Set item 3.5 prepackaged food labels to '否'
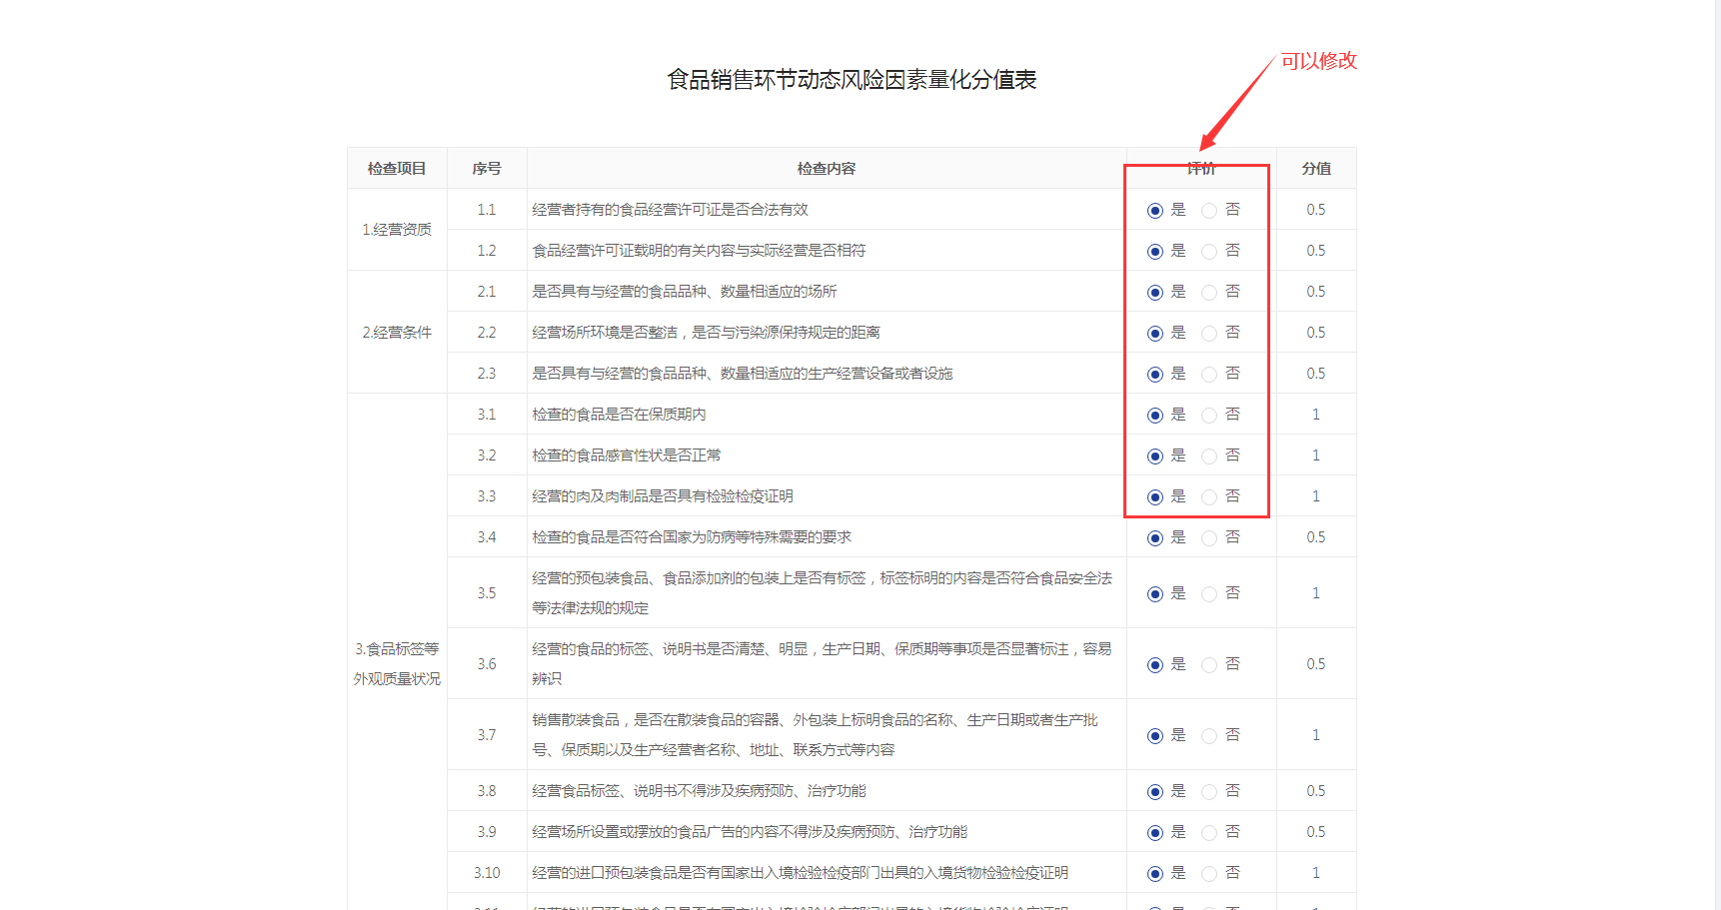The width and height of the screenshot is (1721, 910). click(x=1209, y=594)
